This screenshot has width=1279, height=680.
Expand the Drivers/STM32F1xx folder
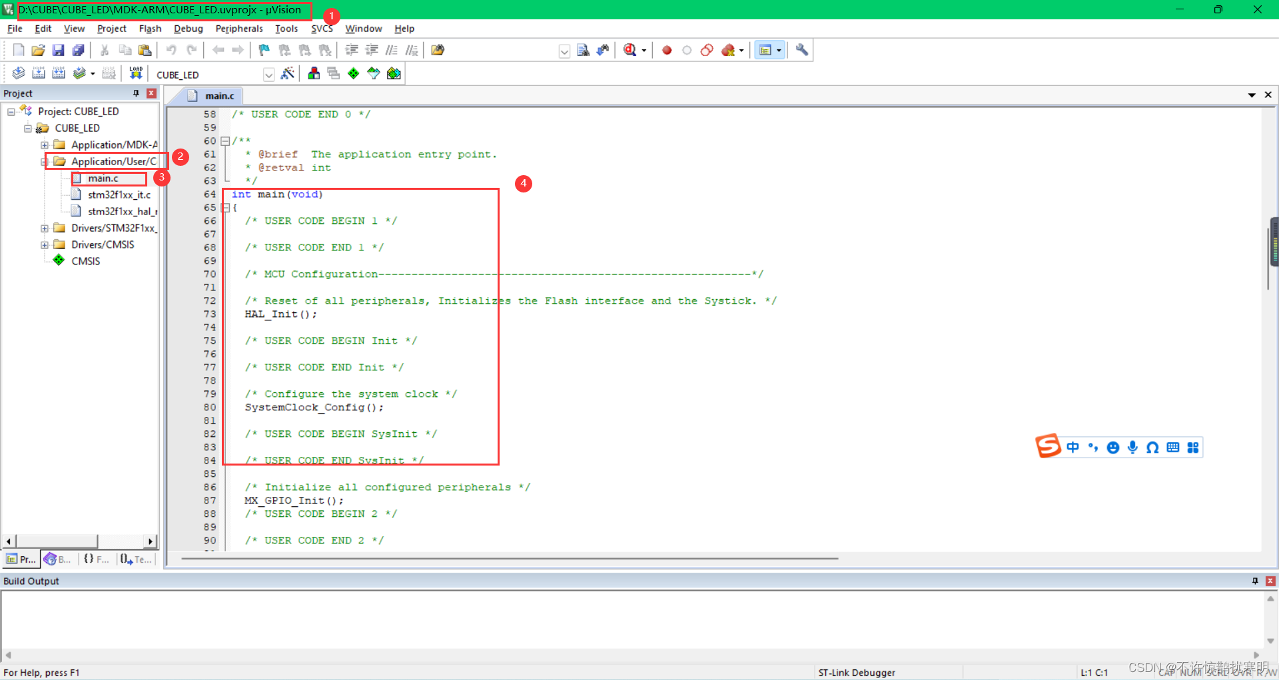pos(45,228)
